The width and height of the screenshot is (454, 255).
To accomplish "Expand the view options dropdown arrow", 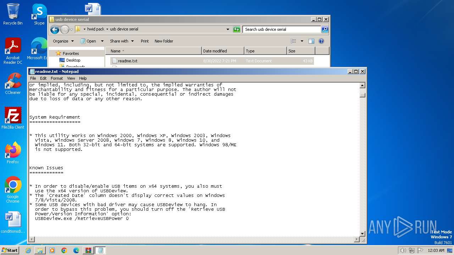I will coord(302,41).
